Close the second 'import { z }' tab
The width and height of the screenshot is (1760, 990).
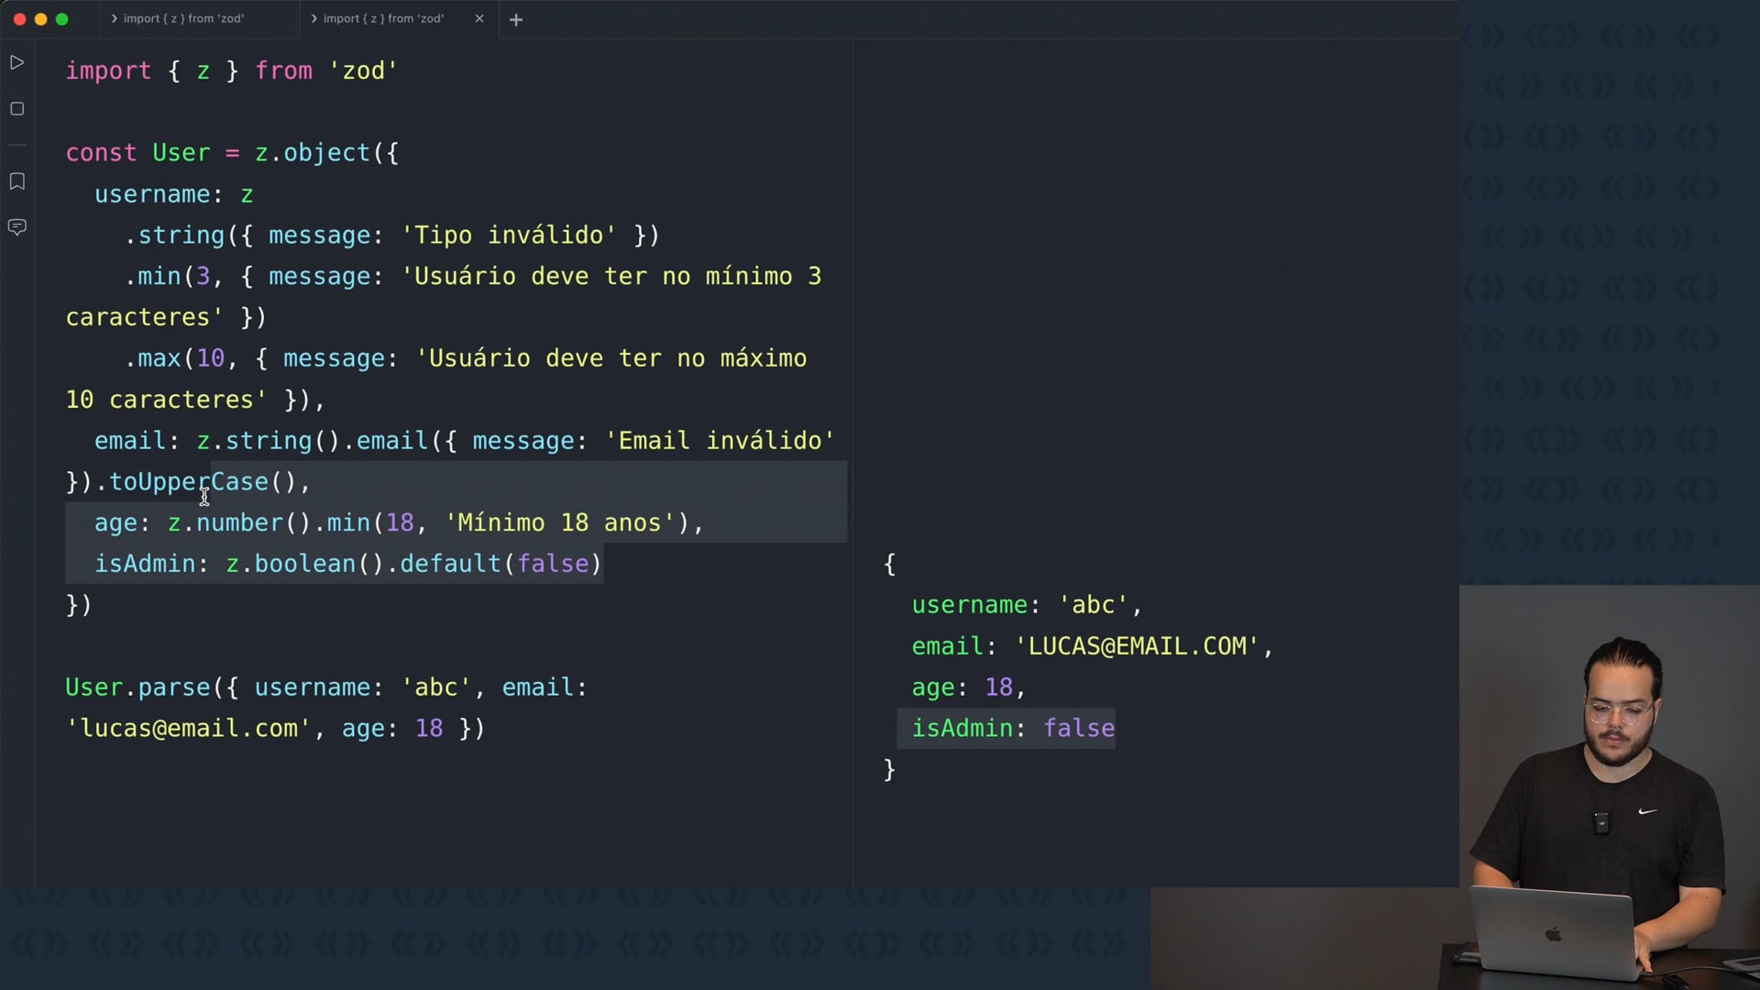point(478,18)
